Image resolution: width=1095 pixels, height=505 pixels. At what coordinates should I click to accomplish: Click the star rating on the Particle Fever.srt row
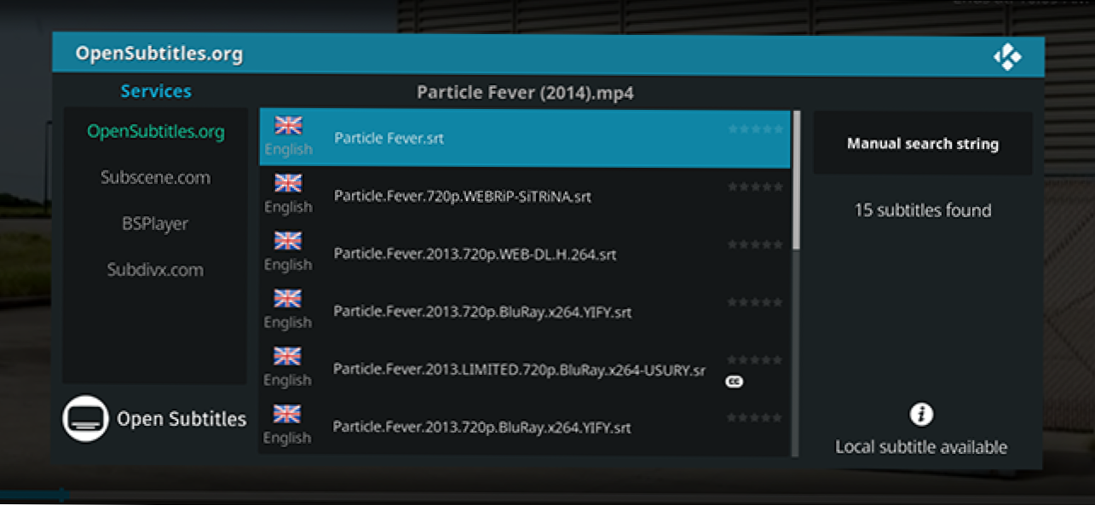coord(755,129)
